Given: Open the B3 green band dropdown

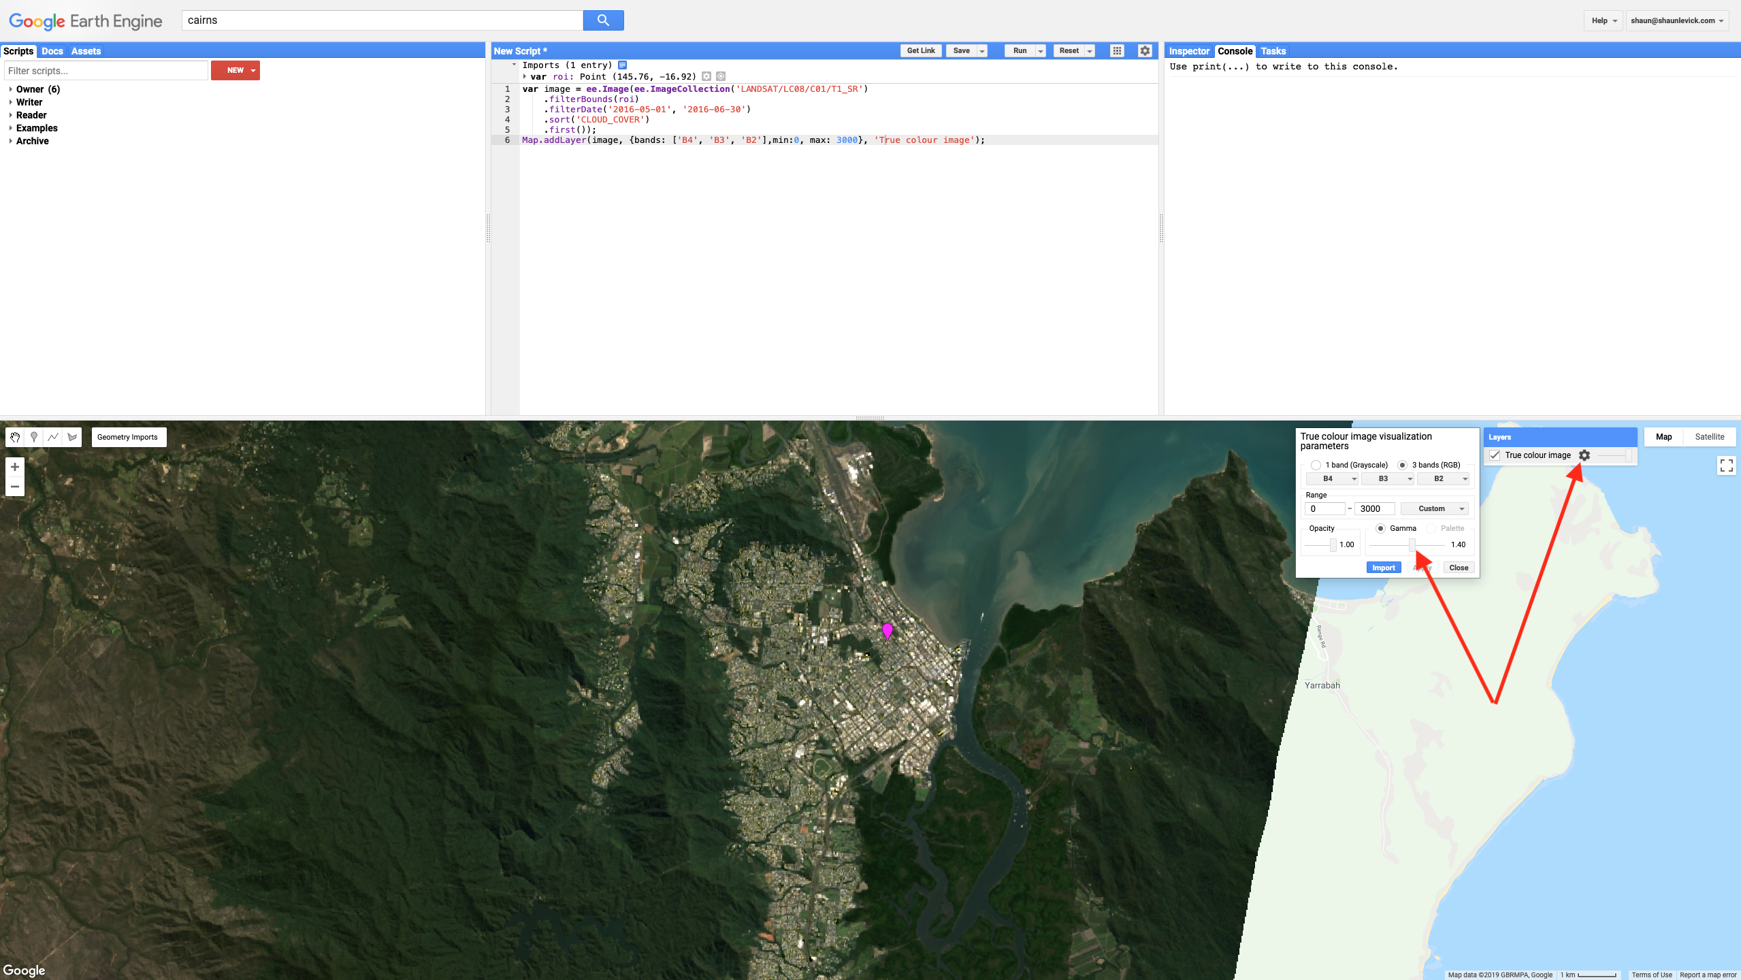Looking at the screenshot, I should pyautogui.click(x=1387, y=479).
